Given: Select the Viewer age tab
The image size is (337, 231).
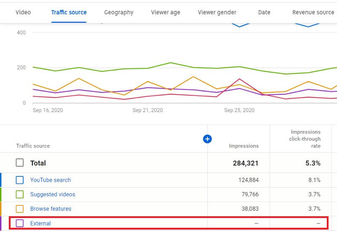Looking at the screenshot, I should (x=166, y=12).
